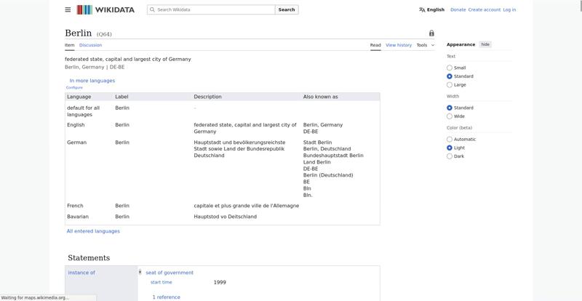Open the hamburger main menu
582x301 pixels.
(68, 9)
